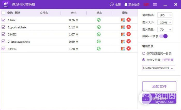Screen dimensions: 181x110
Task: Click the 1.07 M size cell
Action: (74, 35)
